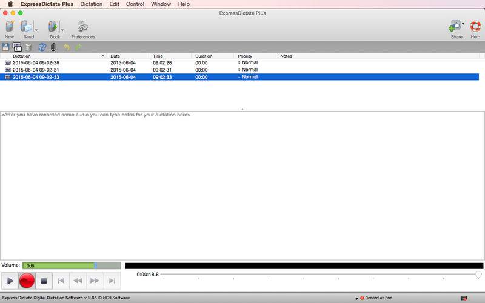485x303 pixels.
Task: Click the fast-forward button
Action: coord(95,281)
